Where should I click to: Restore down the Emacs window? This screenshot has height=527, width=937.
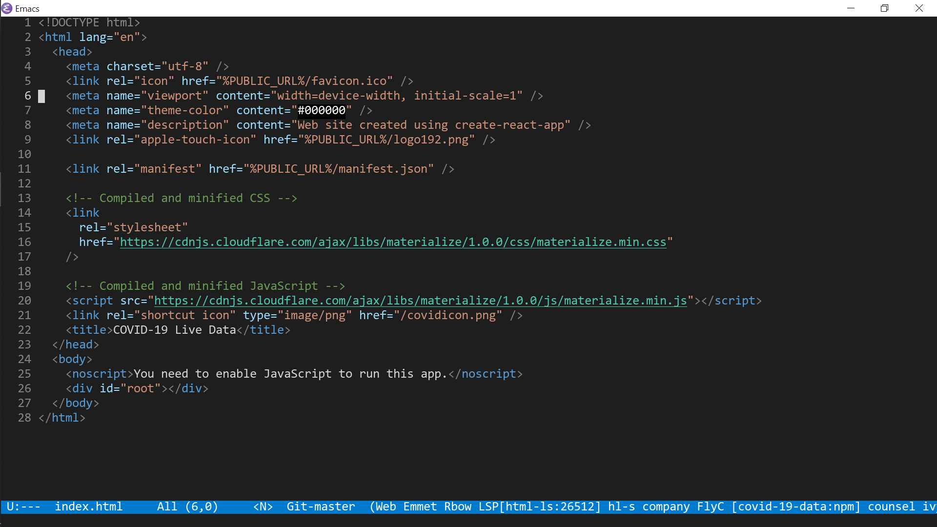tap(884, 8)
